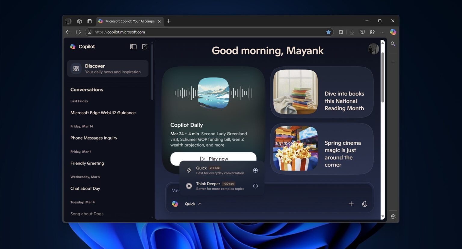This screenshot has height=249, width=462.
Task: Click the main page scroll down arrow
Action: tap(383, 217)
